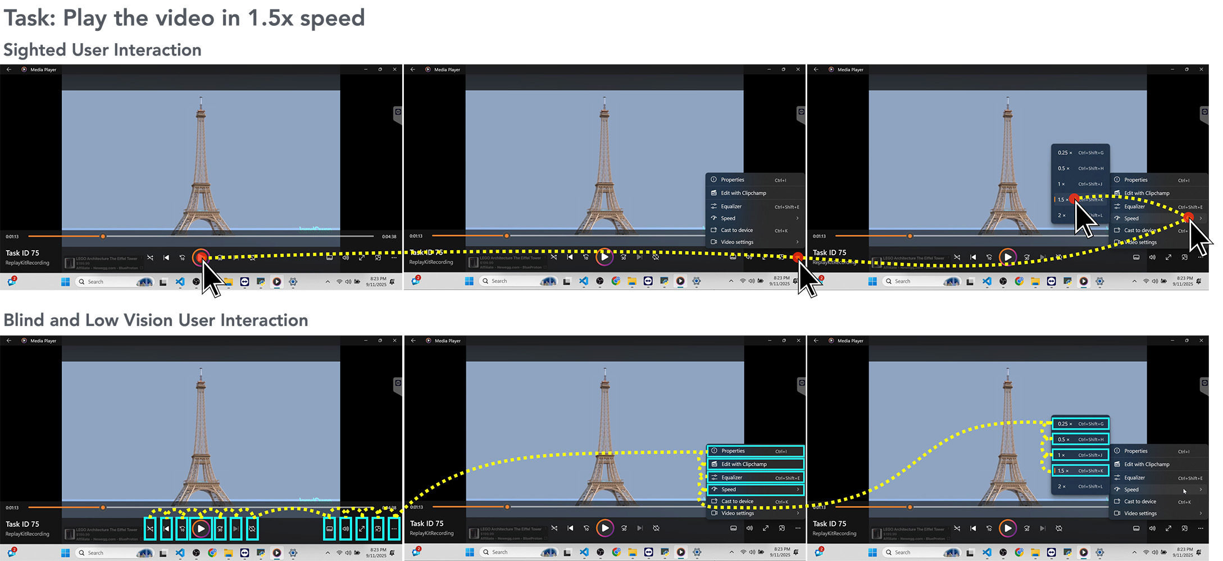Open the cyan-outlined three-dot more options menu
The height and width of the screenshot is (561, 1223).
[394, 528]
